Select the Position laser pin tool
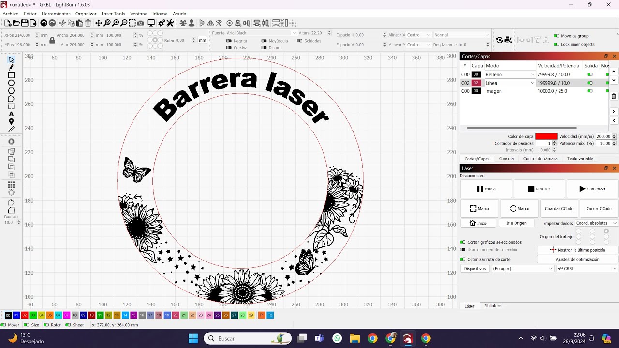 point(11,122)
